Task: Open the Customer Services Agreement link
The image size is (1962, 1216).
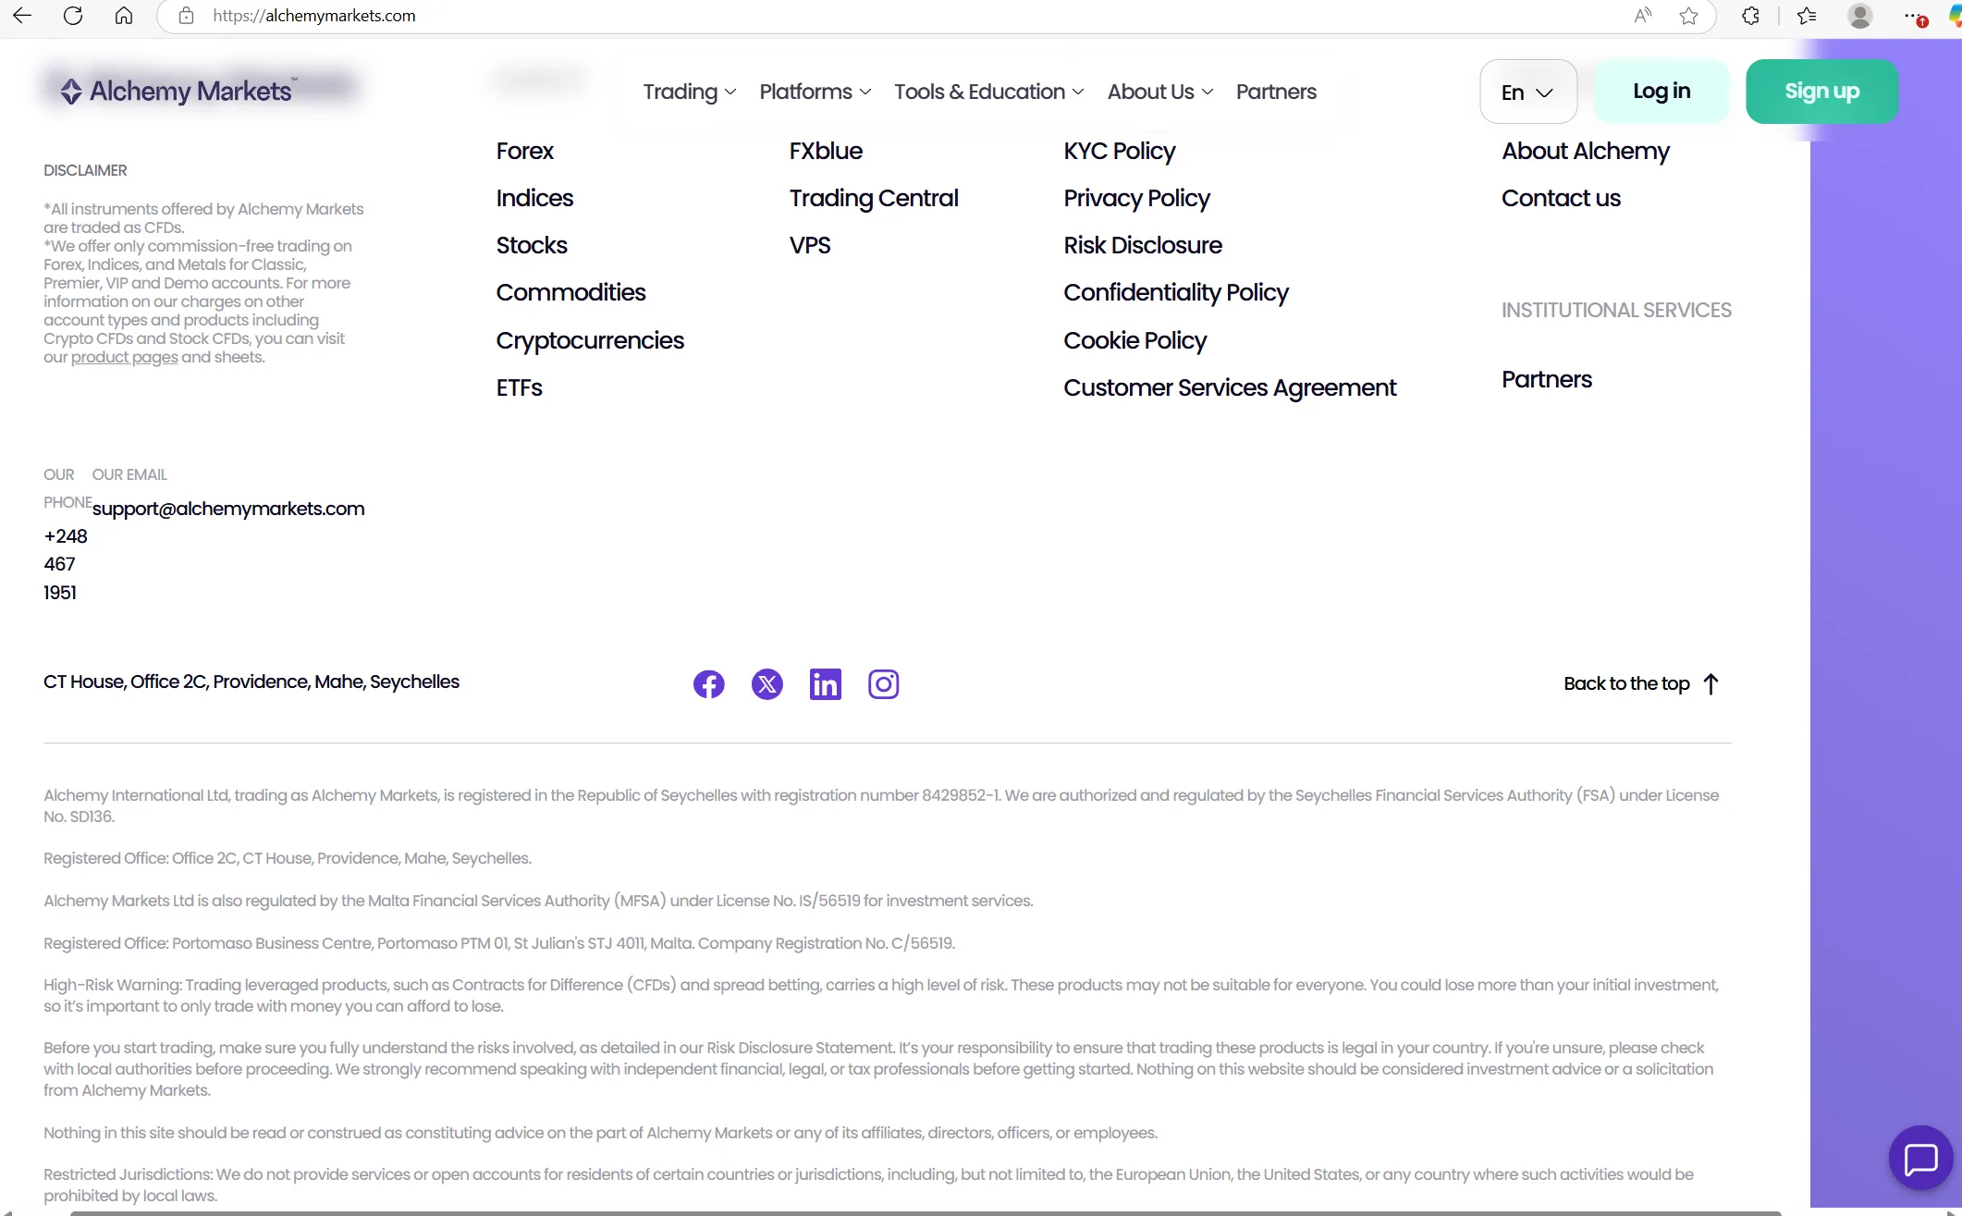Action: click(x=1230, y=387)
